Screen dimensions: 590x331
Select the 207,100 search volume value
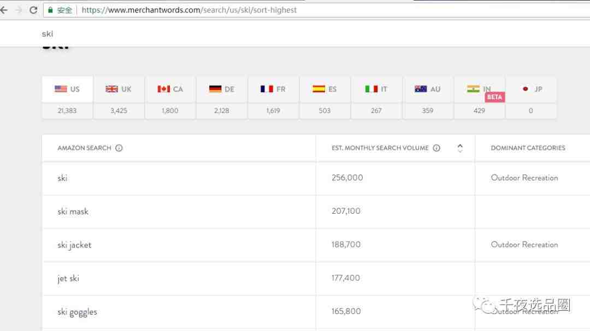point(346,211)
